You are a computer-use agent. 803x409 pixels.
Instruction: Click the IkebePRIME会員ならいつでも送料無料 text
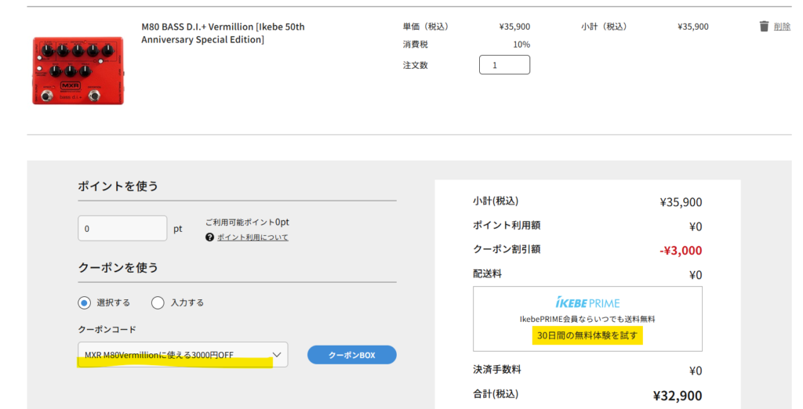pos(587,319)
